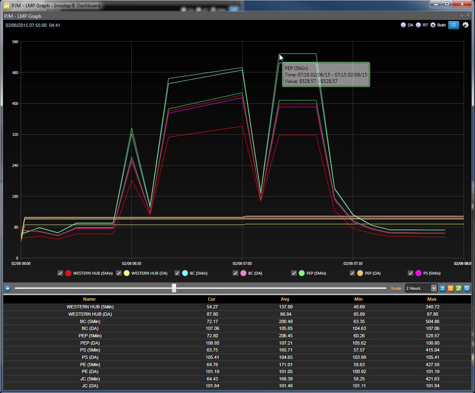Click the cyan BC (5Min) color swatch
The image size is (475, 393).
[x=185, y=273]
